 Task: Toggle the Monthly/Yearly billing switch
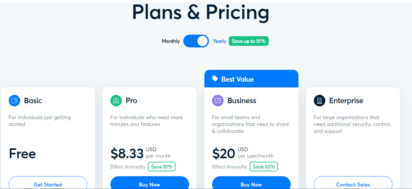point(196,41)
